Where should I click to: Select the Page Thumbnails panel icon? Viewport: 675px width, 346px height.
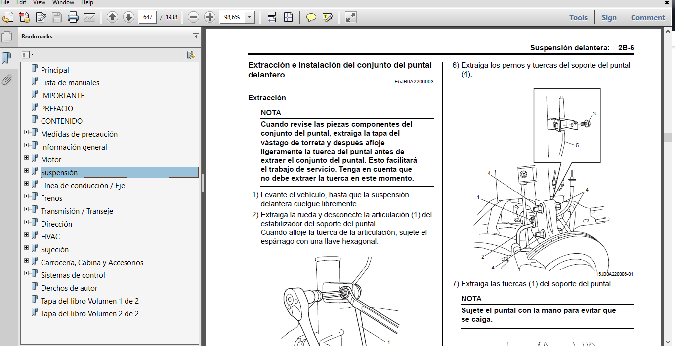[x=7, y=37]
